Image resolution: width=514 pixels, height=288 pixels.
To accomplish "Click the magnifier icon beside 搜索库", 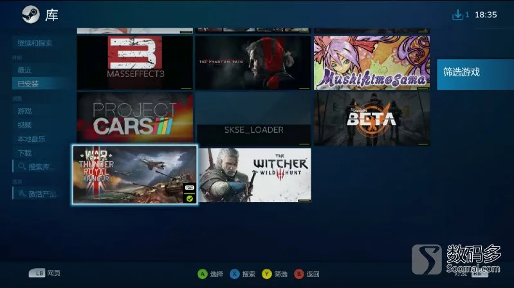I will [x=22, y=166].
